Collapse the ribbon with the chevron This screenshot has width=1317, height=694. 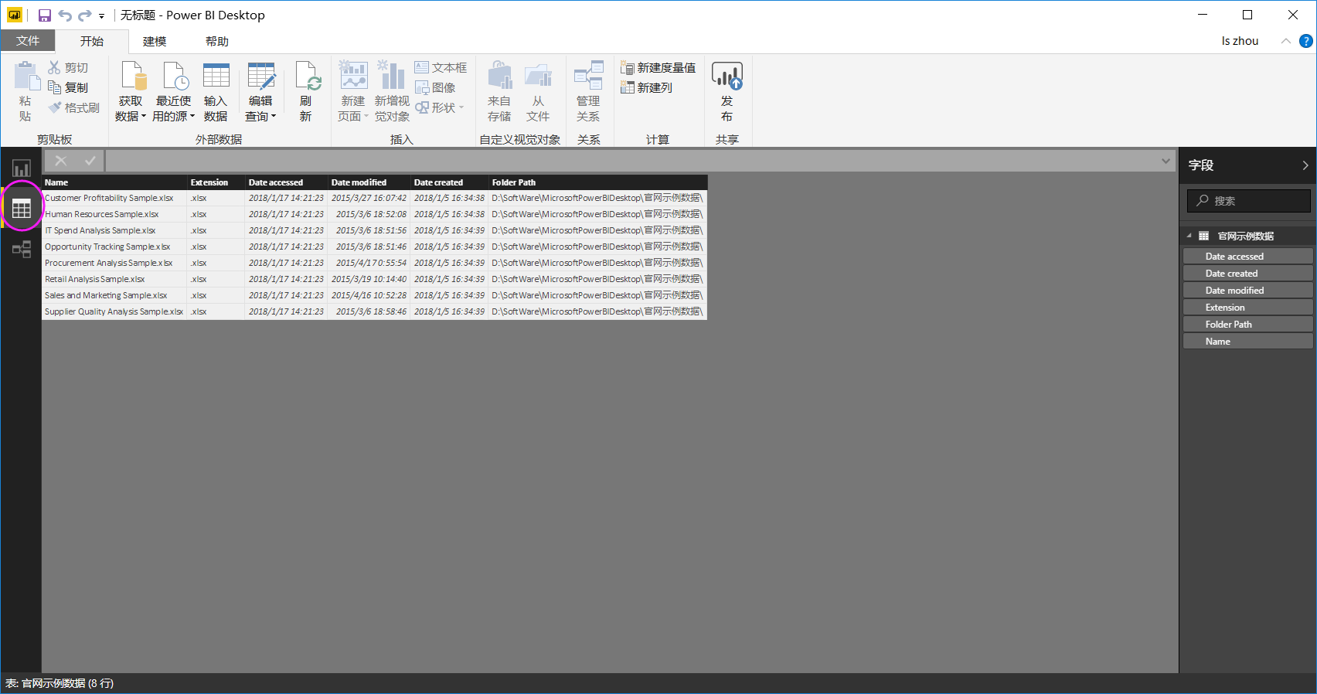[x=1286, y=41]
